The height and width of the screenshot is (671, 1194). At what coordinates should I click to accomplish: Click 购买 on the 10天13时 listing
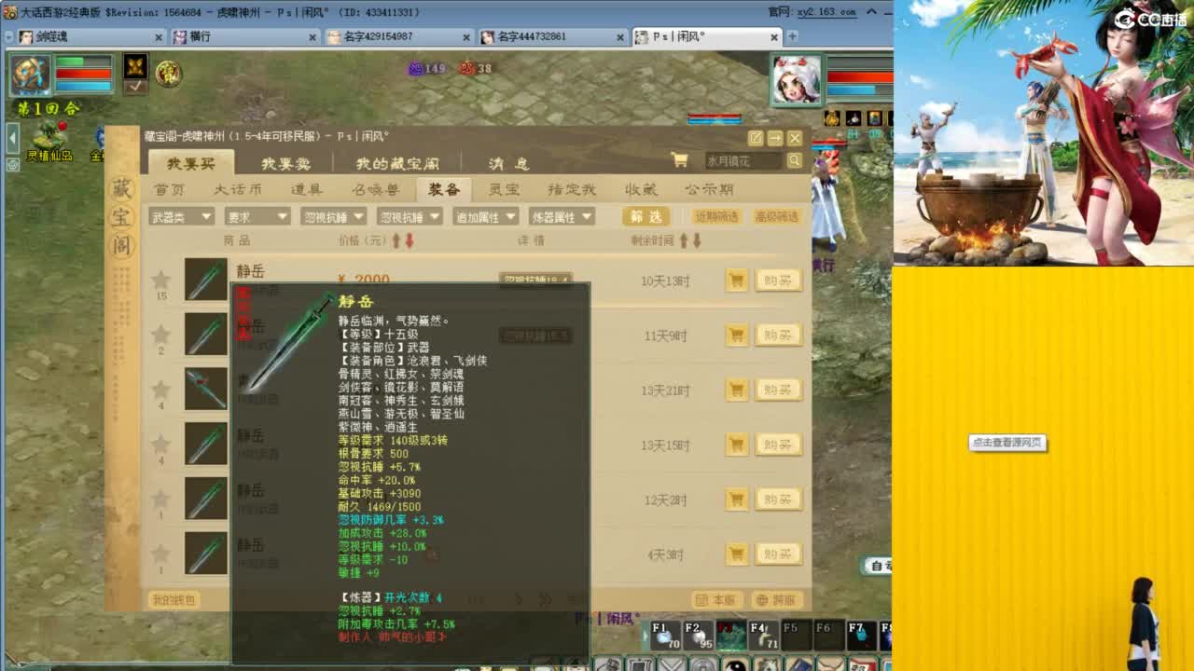(x=778, y=280)
